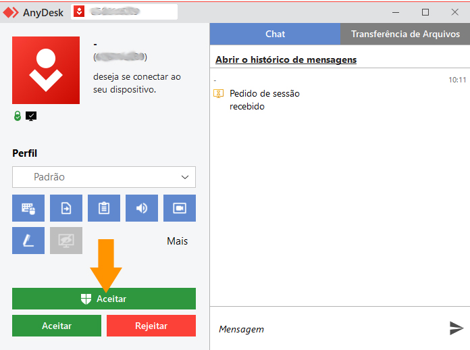This screenshot has width=470, height=350.
Task: Open Abrir o histórico de mensagens link
Action: pos(286,60)
